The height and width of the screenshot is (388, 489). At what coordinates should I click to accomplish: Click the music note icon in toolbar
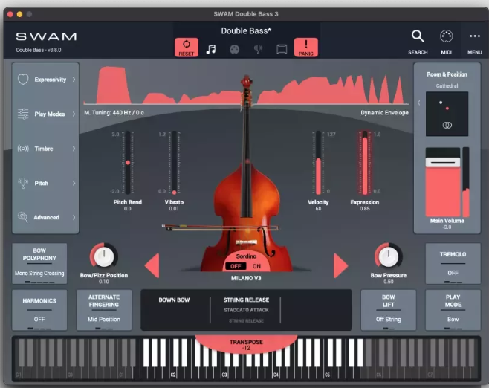pyautogui.click(x=211, y=49)
